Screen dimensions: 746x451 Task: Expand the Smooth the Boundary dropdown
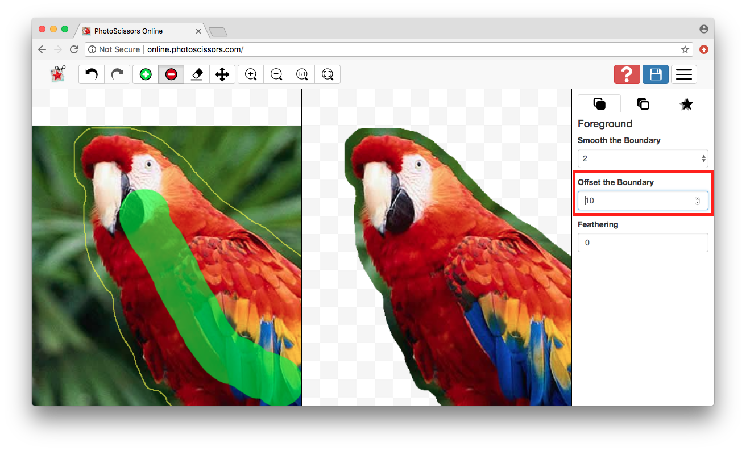pyautogui.click(x=643, y=158)
